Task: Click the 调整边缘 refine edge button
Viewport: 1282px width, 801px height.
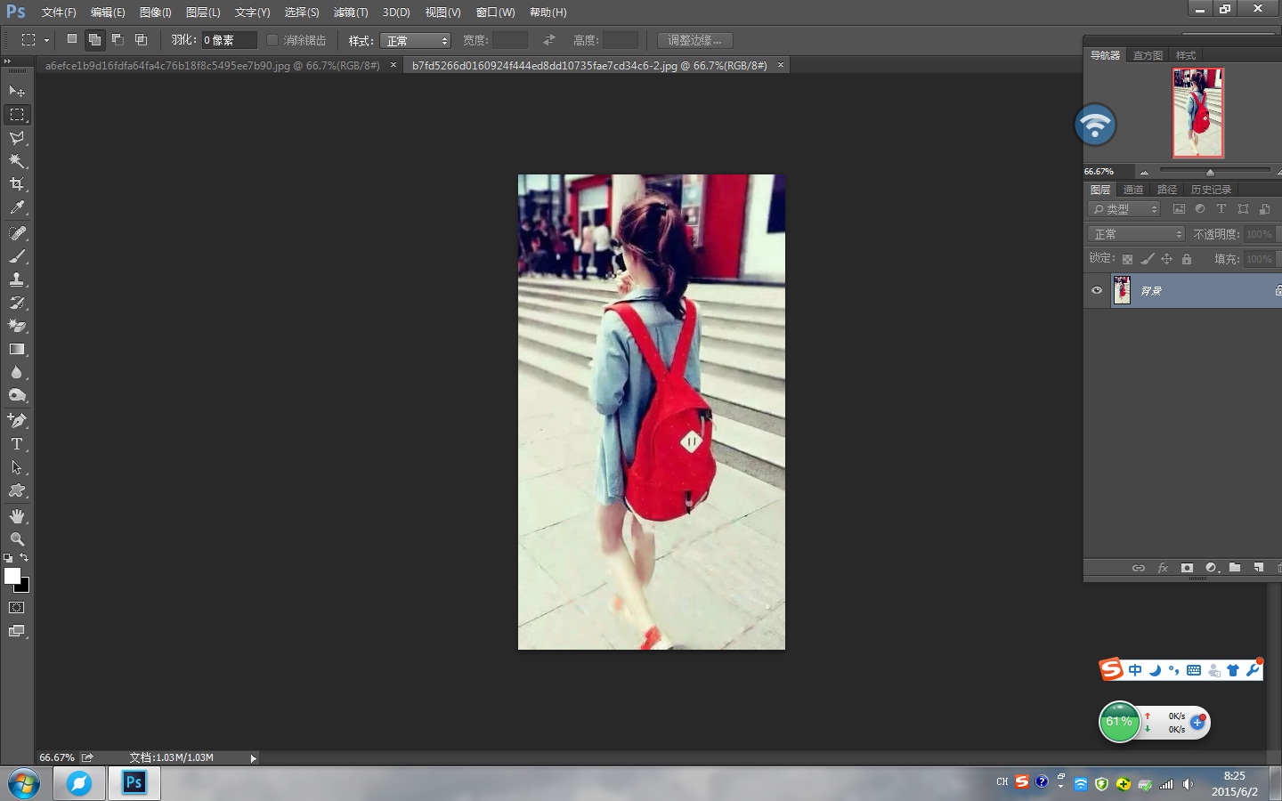Action: [x=694, y=40]
